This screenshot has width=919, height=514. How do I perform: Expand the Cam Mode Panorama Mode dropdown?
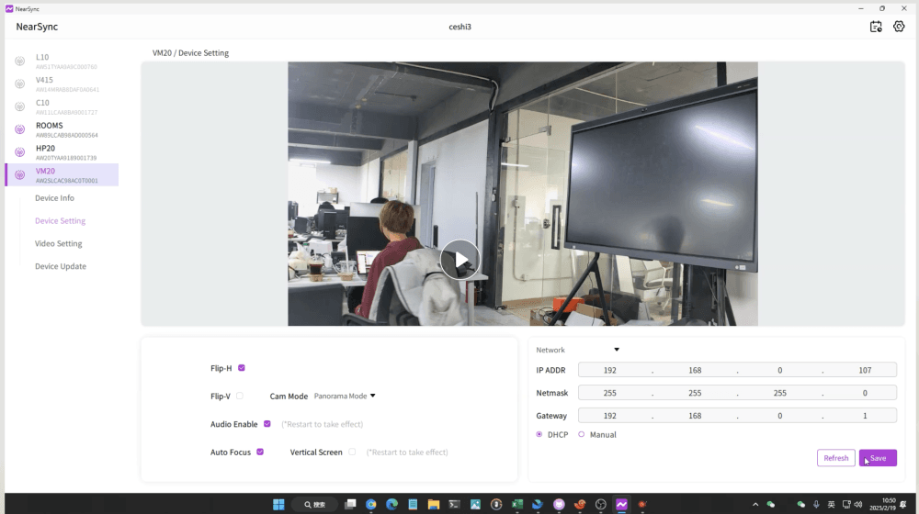[x=345, y=397]
